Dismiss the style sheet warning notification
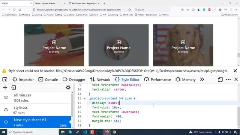 (x=235, y=71)
